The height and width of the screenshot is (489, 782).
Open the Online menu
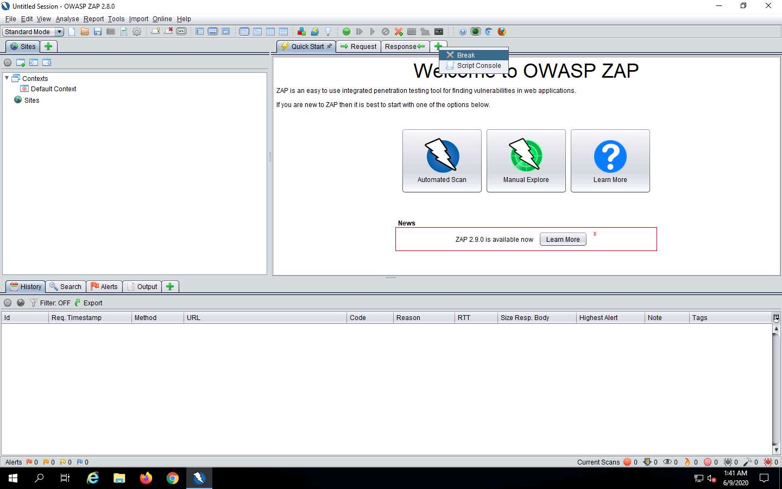click(162, 18)
